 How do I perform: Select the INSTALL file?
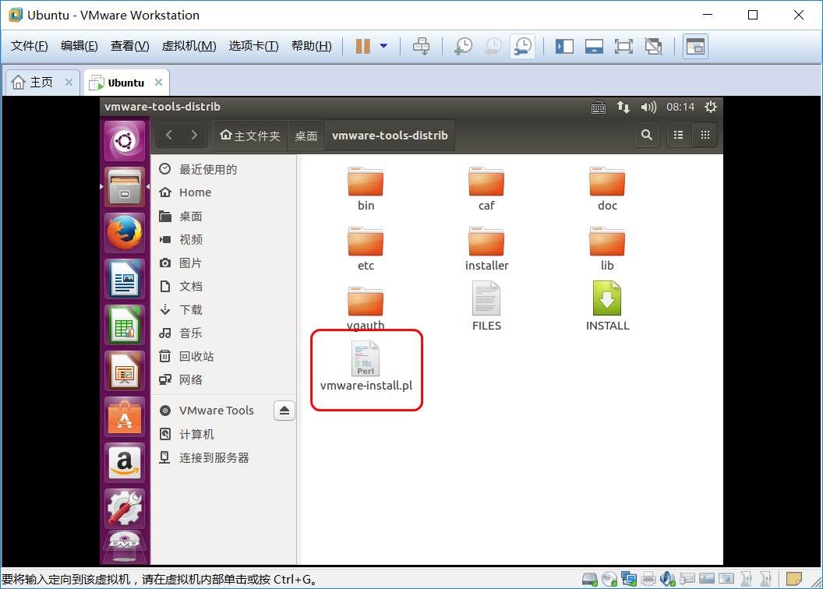pos(607,305)
